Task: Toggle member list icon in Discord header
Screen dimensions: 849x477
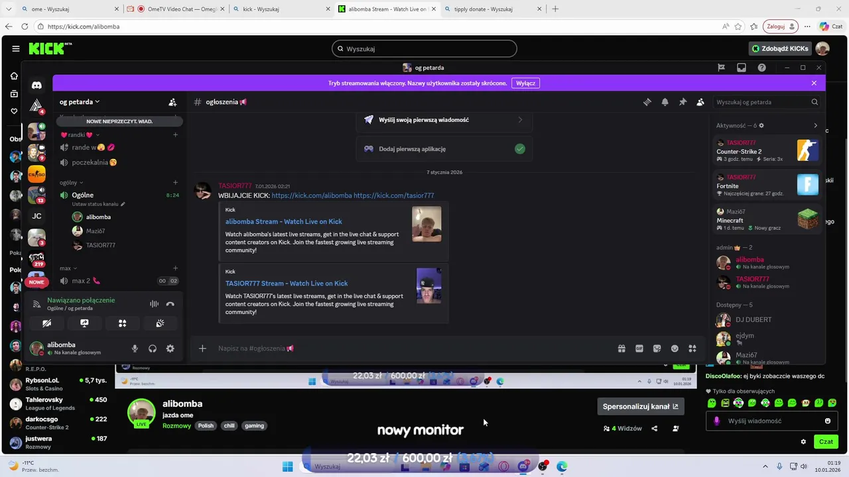Action: (700, 102)
